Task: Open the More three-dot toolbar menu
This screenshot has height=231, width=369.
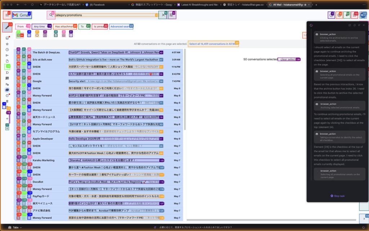Action: click(x=71, y=35)
